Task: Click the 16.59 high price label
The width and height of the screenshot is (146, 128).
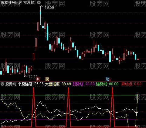Action: tap(49, 8)
